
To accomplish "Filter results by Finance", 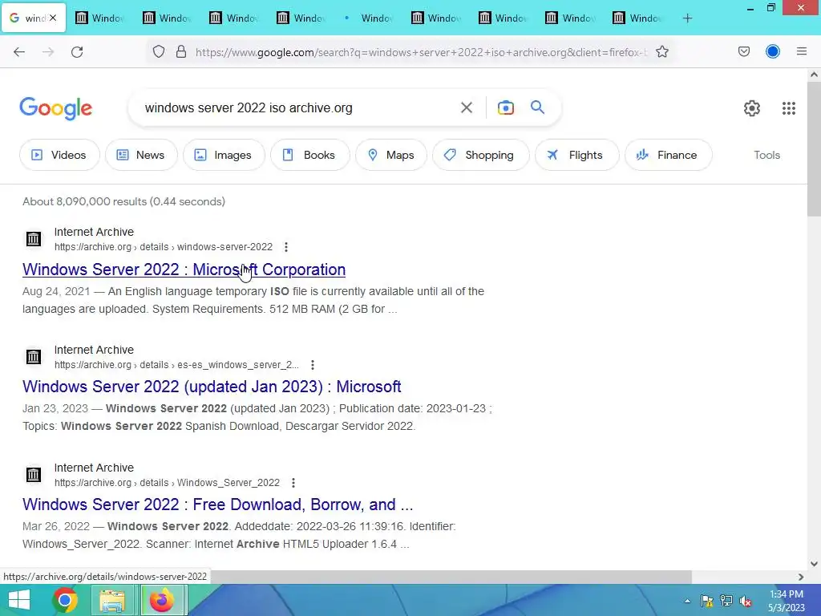I will point(668,155).
